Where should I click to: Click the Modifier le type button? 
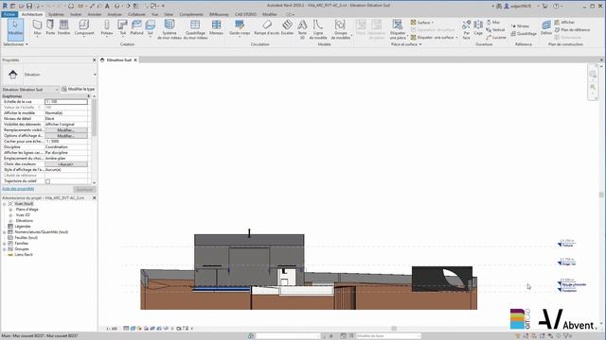tap(78, 89)
